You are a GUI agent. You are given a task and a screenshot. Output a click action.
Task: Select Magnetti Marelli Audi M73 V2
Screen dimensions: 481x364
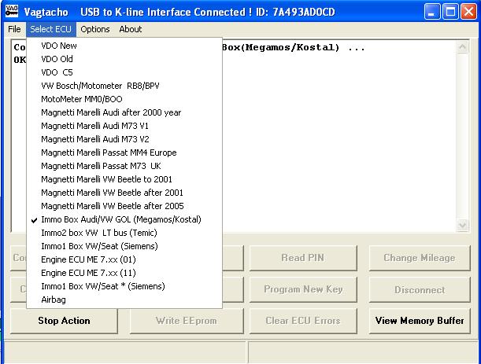click(x=124, y=139)
